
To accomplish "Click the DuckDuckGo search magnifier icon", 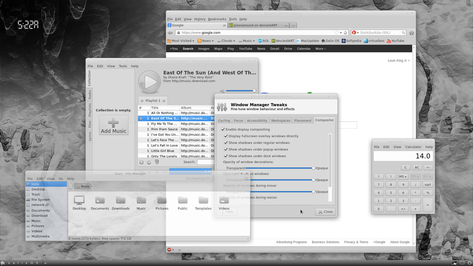I will coord(403,33).
